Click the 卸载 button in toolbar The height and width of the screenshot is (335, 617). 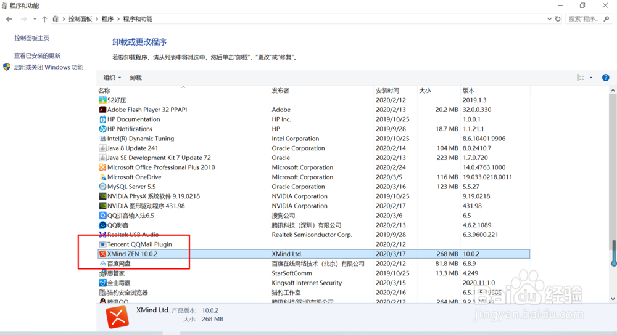tap(136, 78)
